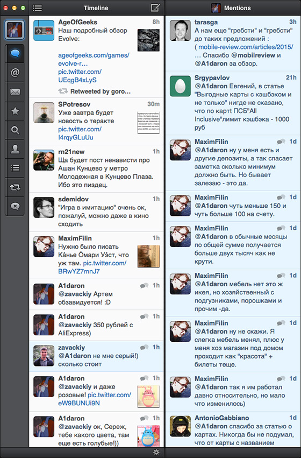Open the mobile-review.com article link
Image resolution: width=301 pixels, height=458 pixels.
[x=246, y=47]
